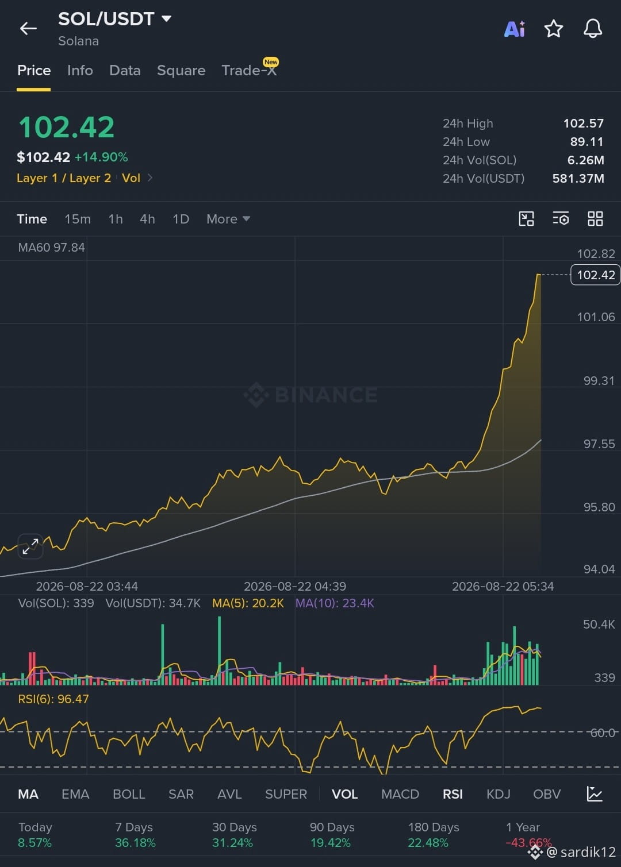The height and width of the screenshot is (867, 621).
Task: Switch to the Info tab
Action: point(80,70)
